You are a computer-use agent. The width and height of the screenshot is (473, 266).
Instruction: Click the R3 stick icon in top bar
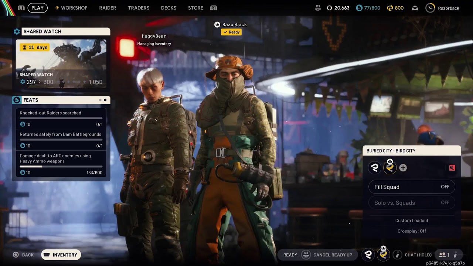click(x=318, y=8)
